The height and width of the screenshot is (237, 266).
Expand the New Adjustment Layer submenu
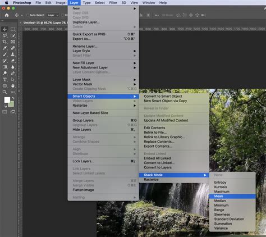pyautogui.click(x=135, y=67)
